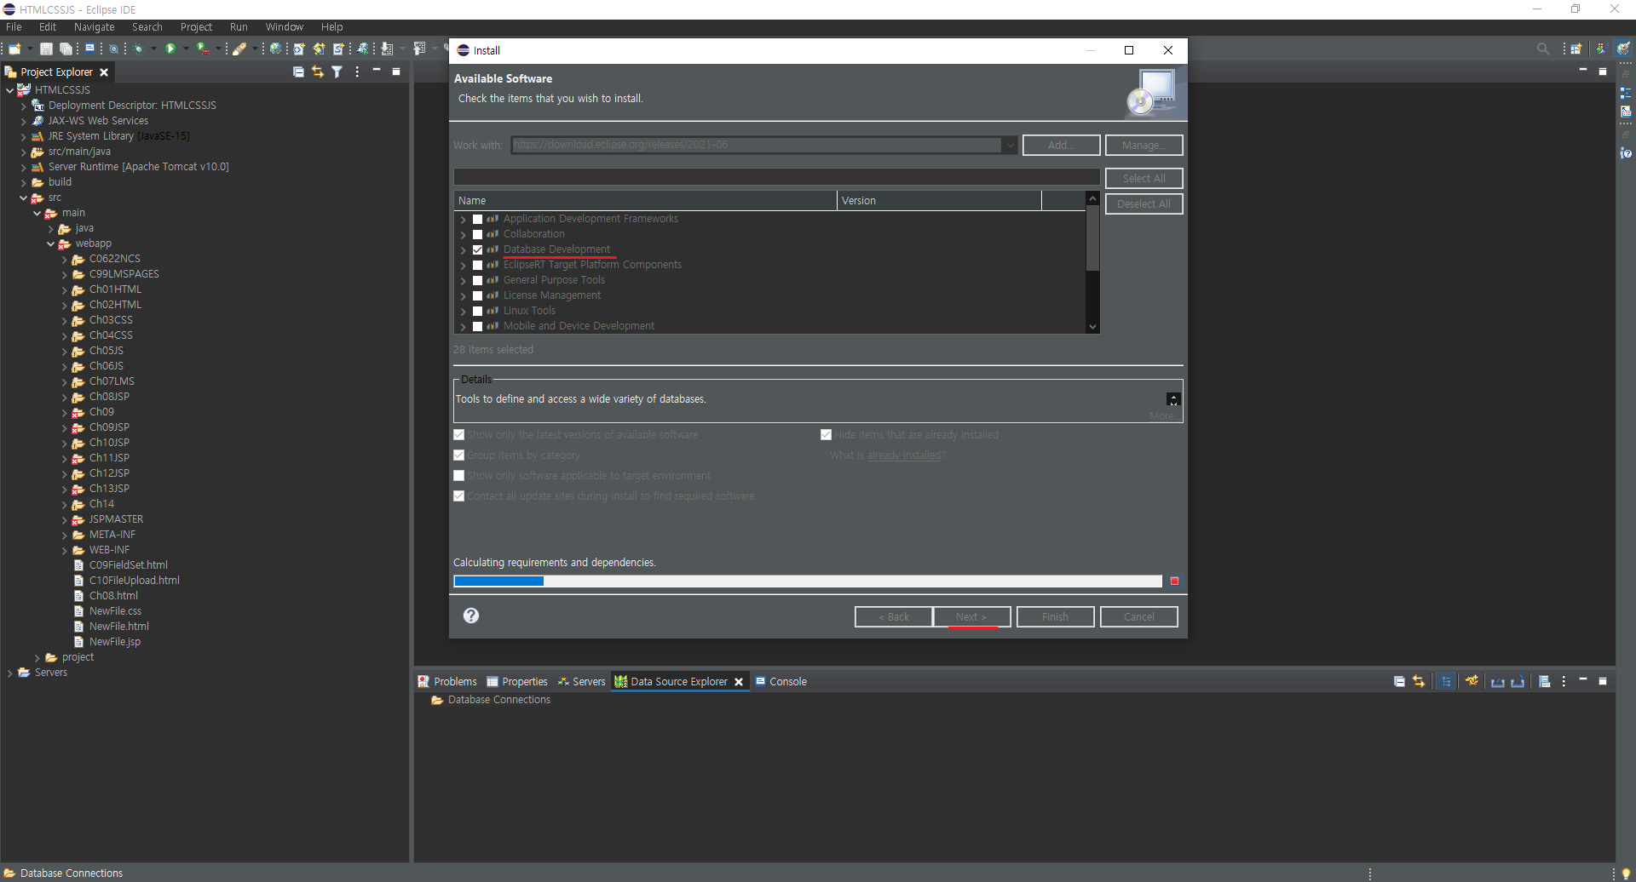1636x882 pixels.
Task: Switch to the Console tab
Action: pyautogui.click(x=781, y=682)
